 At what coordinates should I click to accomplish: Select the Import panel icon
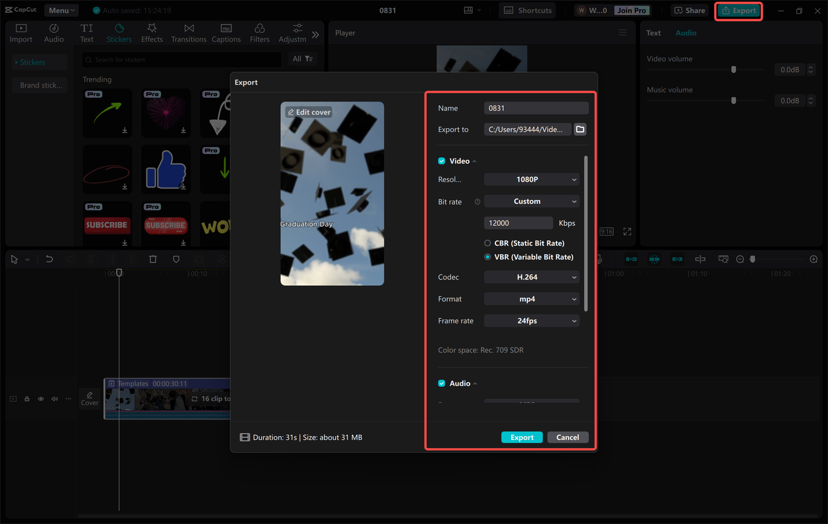pyautogui.click(x=21, y=32)
